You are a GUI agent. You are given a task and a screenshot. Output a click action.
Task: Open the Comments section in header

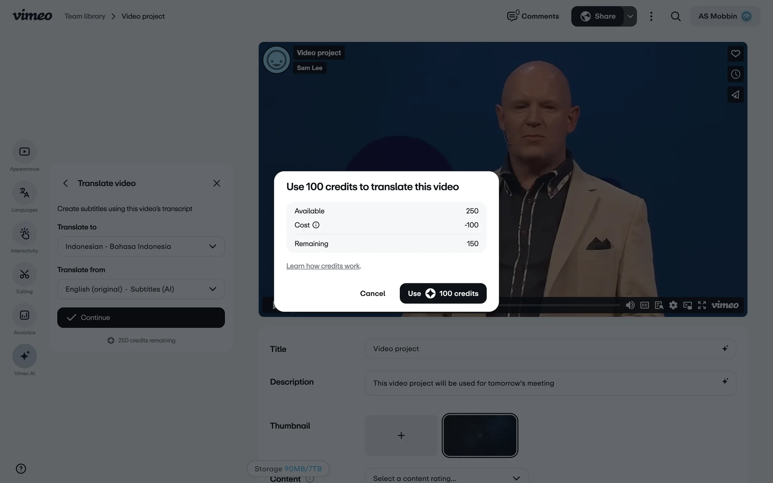[x=533, y=16]
